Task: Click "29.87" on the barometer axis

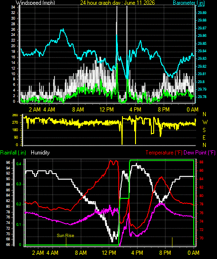Action: [202, 28]
